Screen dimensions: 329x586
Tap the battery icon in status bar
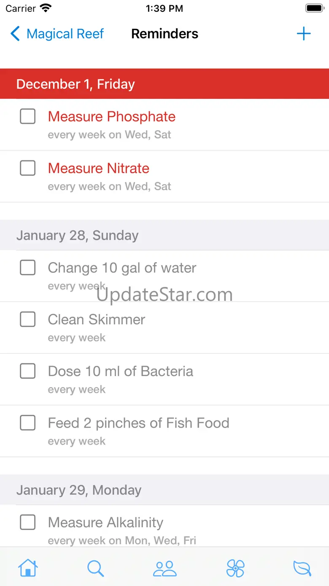[x=314, y=8]
